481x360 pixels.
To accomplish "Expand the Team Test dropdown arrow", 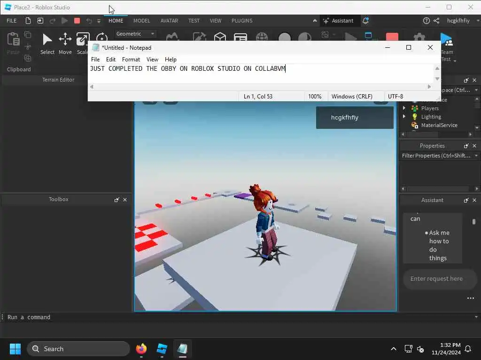I will (x=455, y=60).
